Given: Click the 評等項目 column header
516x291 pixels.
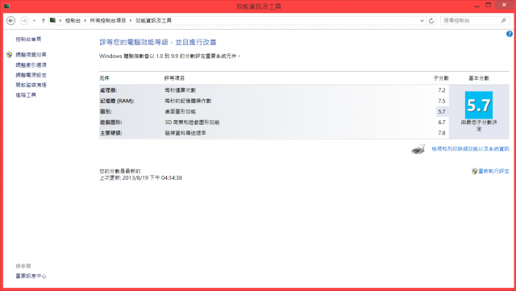Looking at the screenshot, I should click(174, 78).
